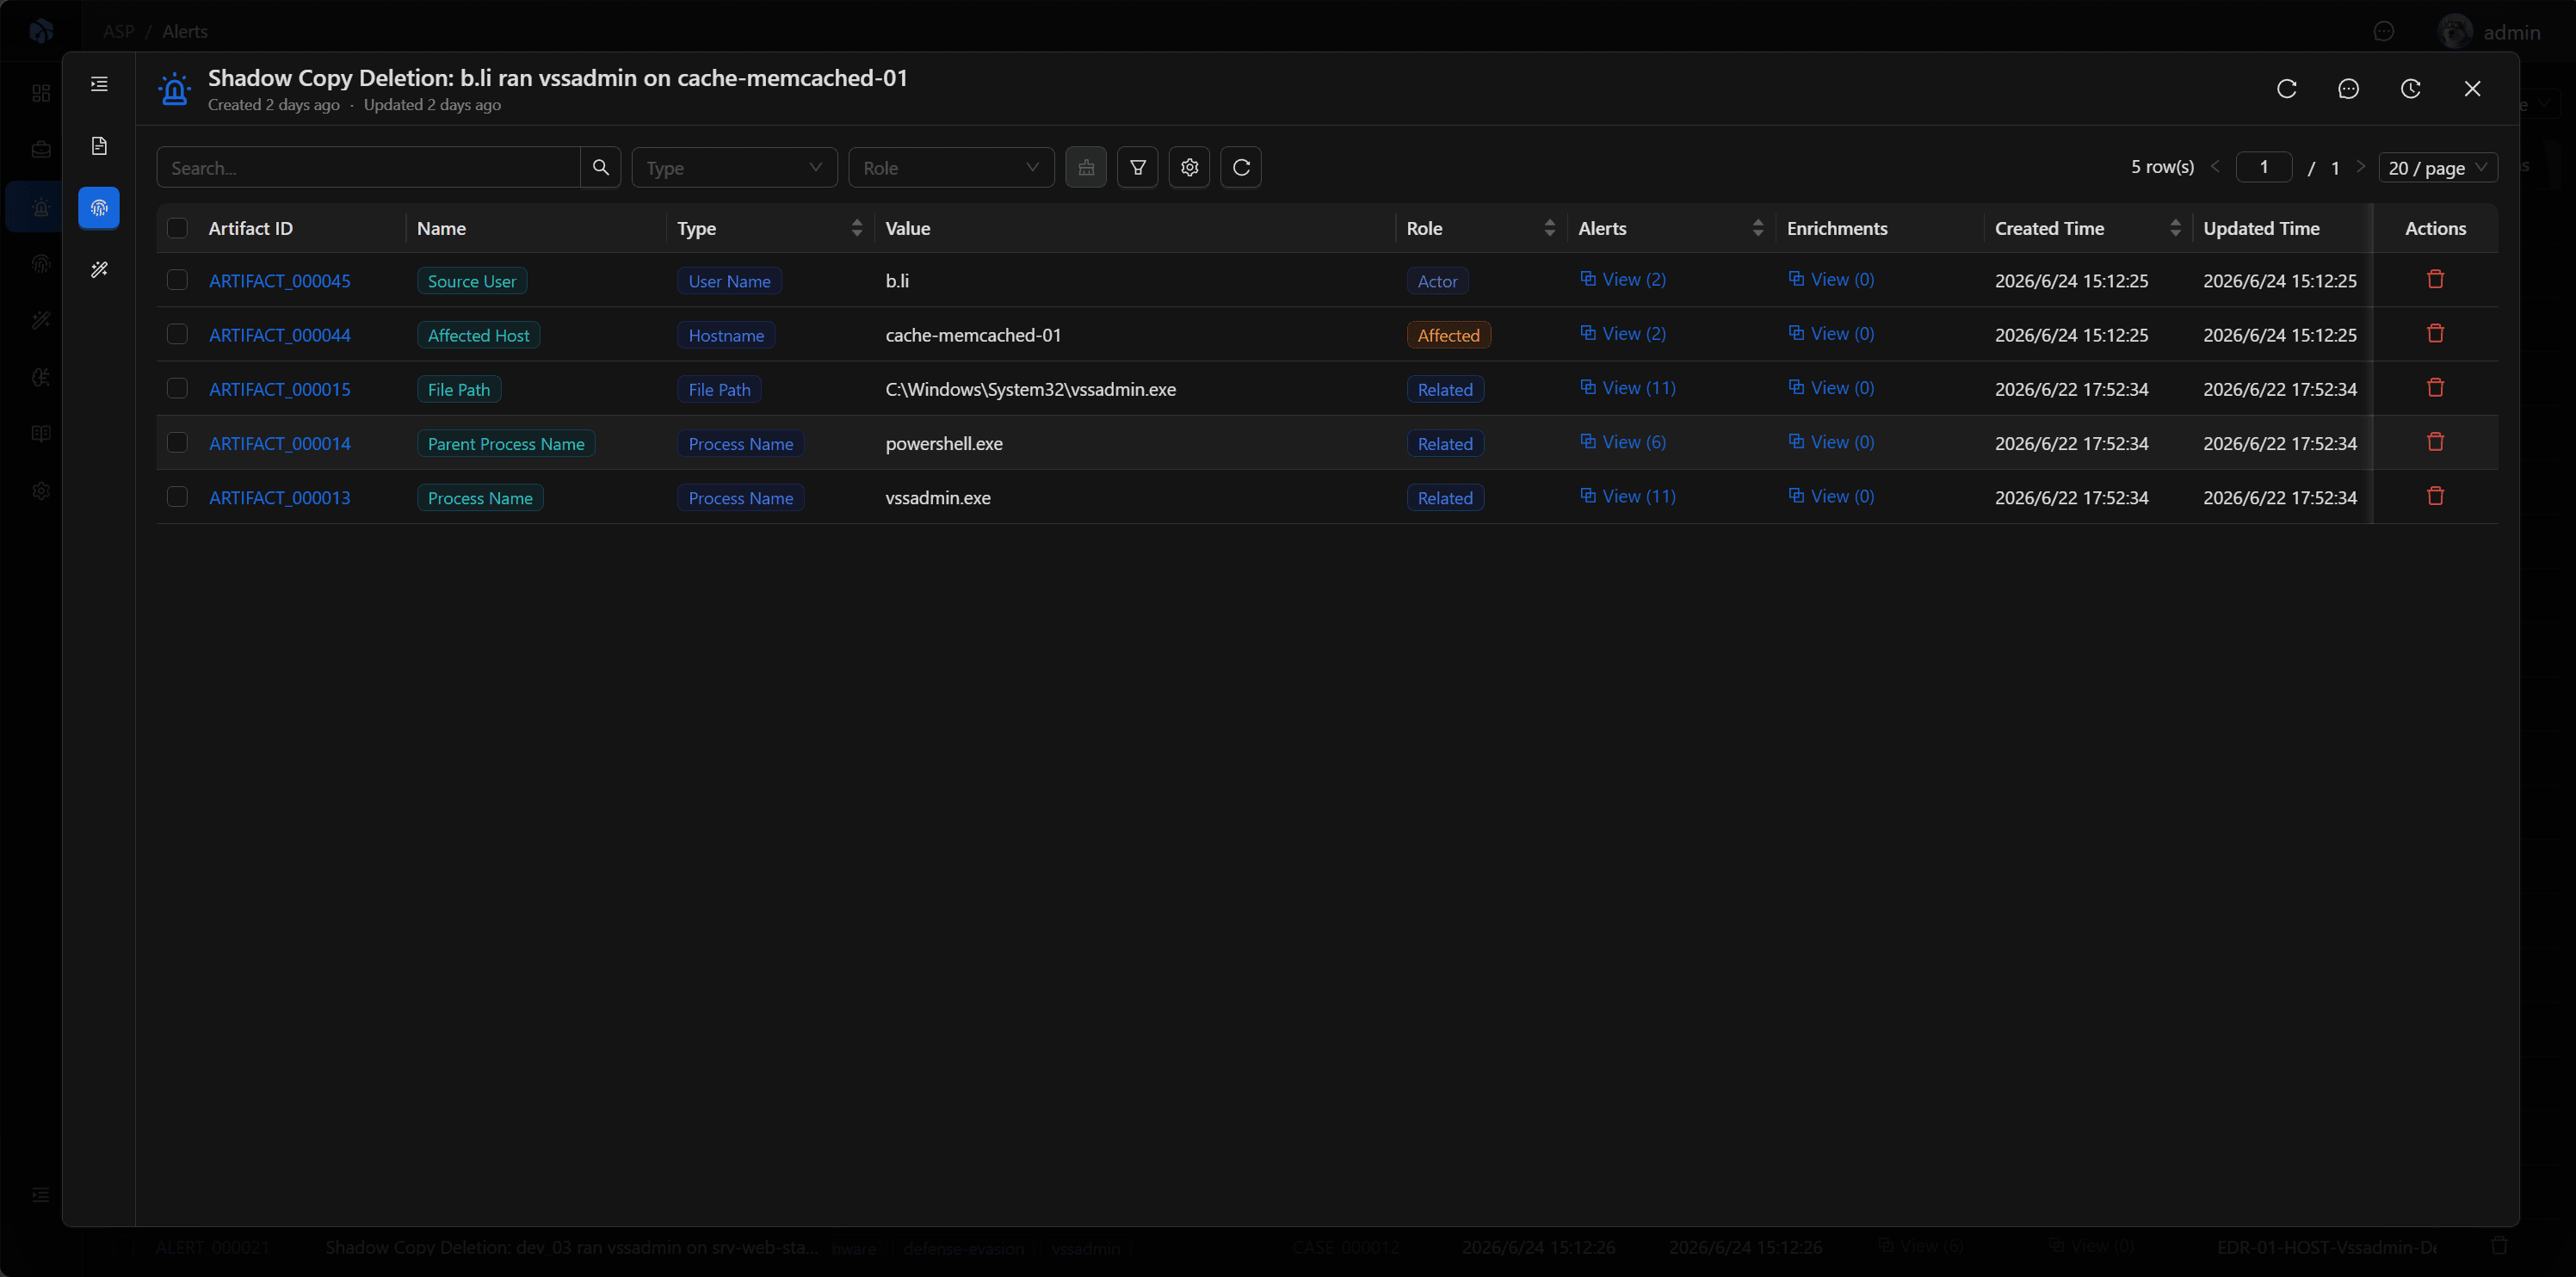Open ARTIFACT_000044 link
Image resolution: width=2576 pixels, height=1277 pixels.
pyautogui.click(x=279, y=335)
